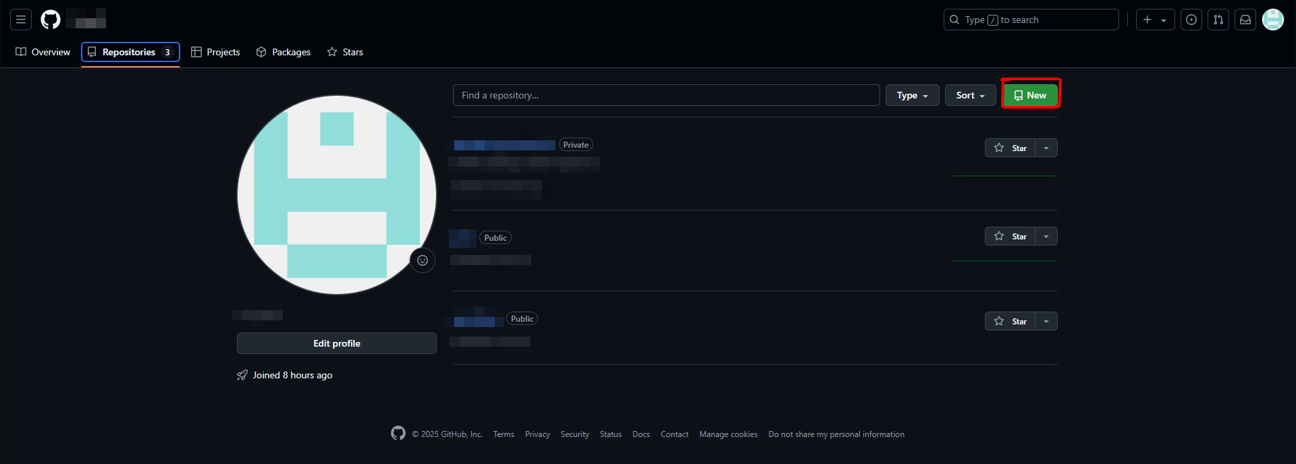
Task: Click the GitHub Octocat logo in header
Action: [51, 20]
